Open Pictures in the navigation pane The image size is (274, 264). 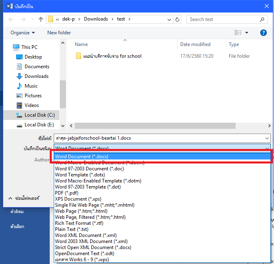pyautogui.click(x=33, y=96)
